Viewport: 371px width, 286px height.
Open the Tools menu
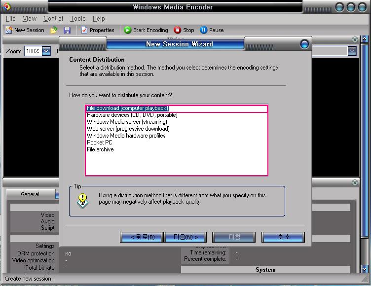point(78,18)
